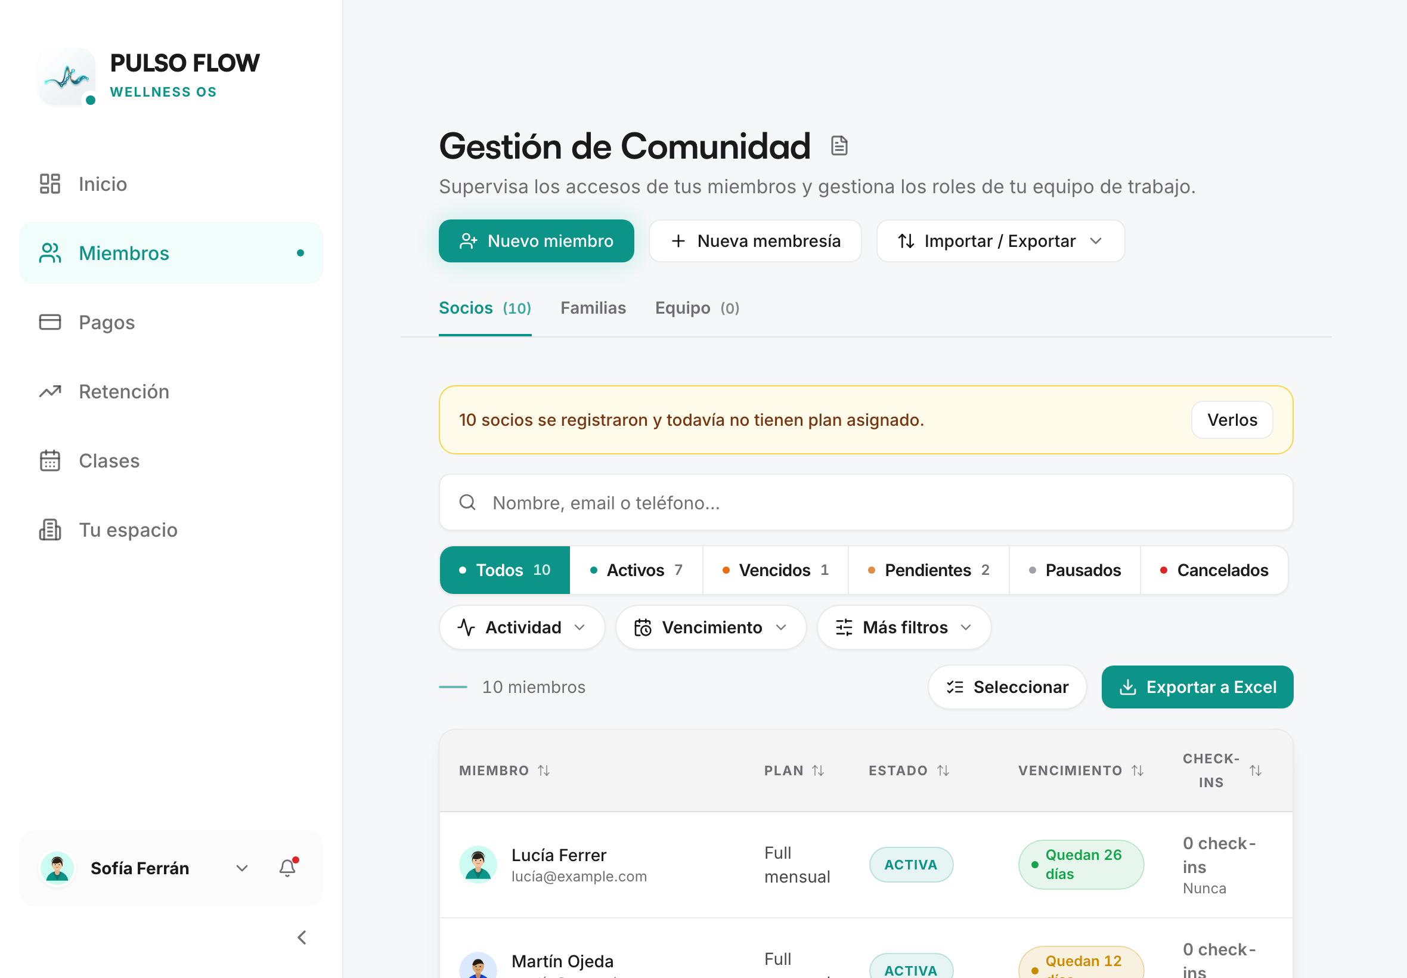Expand the Sofía Ferrán user menu chevron
Image resolution: width=1407 pixels, height=978 pixels.
[x=242, y=868]
